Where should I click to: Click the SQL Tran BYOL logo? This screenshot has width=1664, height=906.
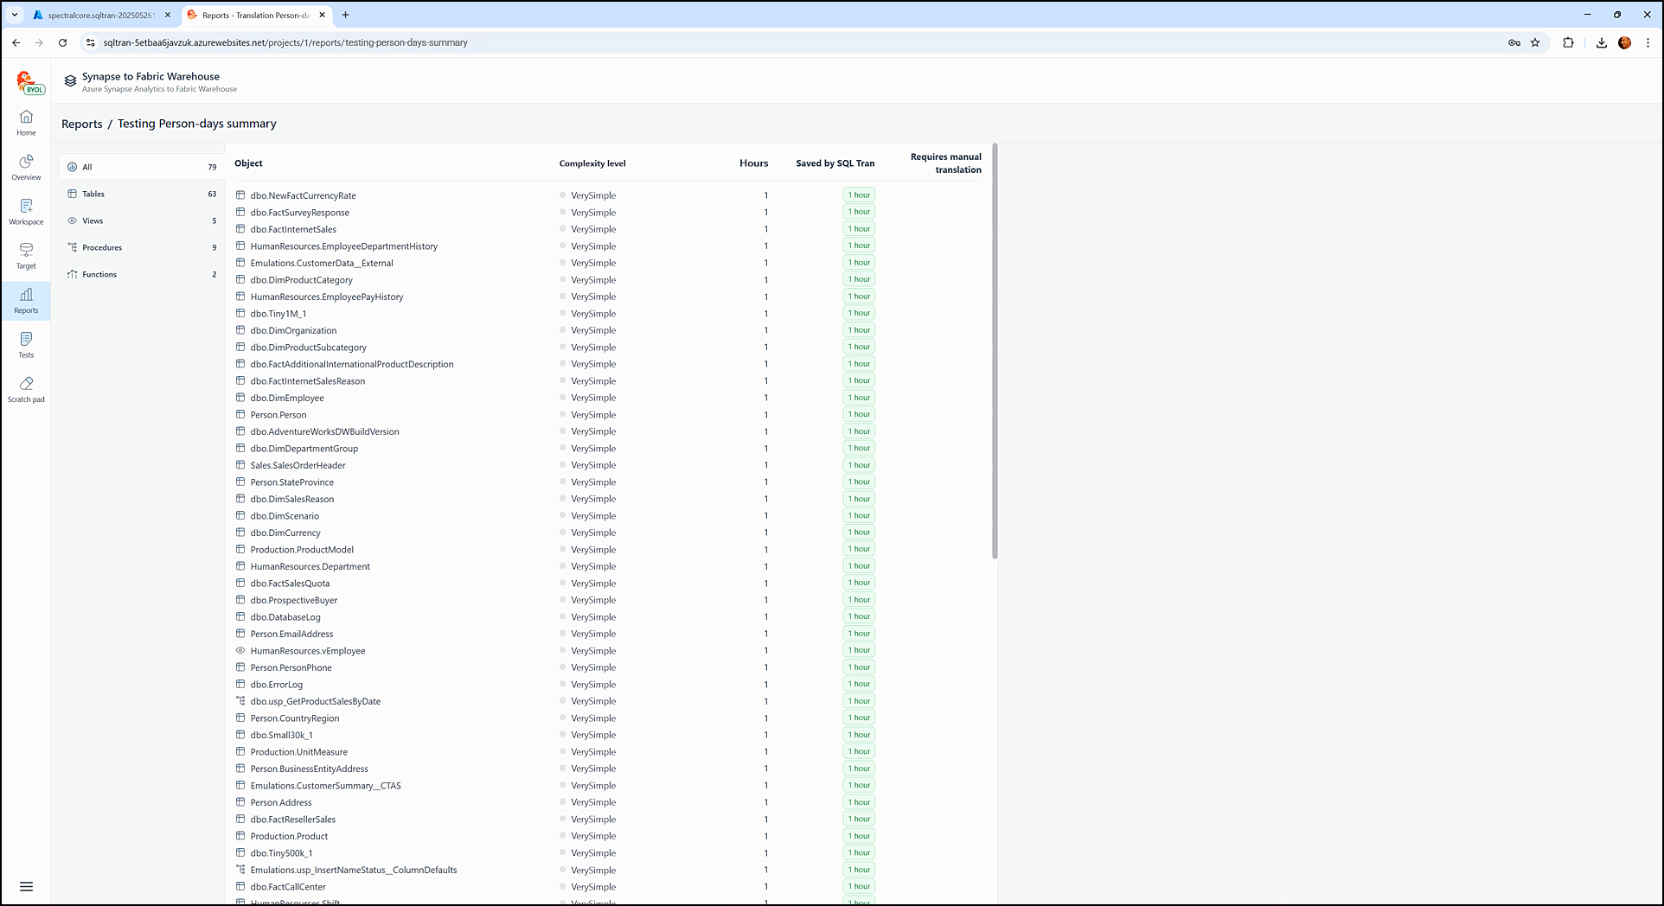coord(29,82)
